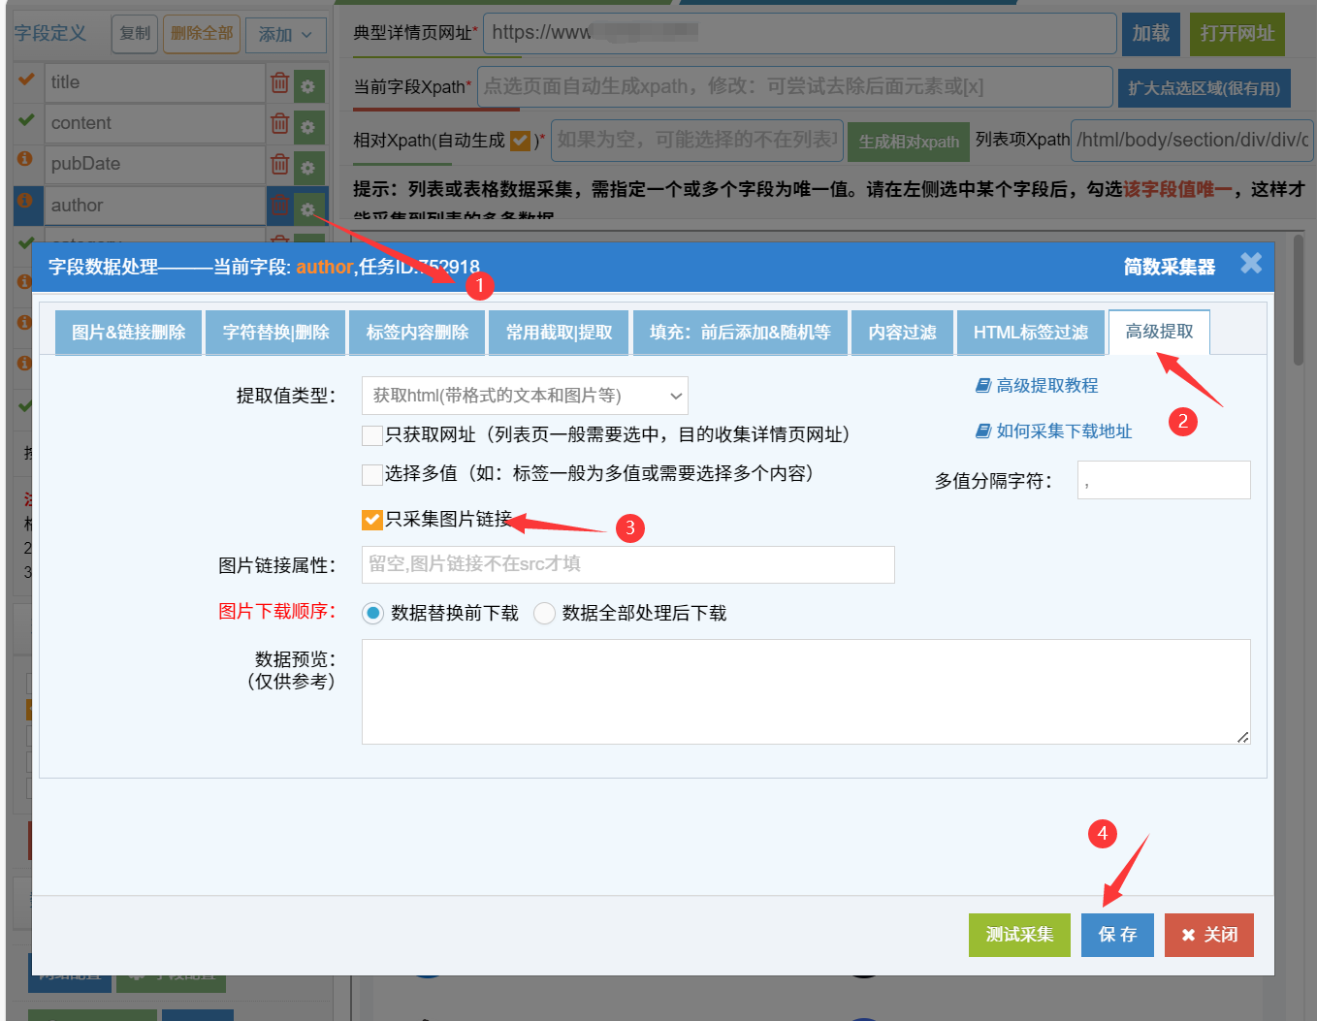Click the green check icon beside title
This screenshot has height=1021, width=1317.
coord(26,80)
